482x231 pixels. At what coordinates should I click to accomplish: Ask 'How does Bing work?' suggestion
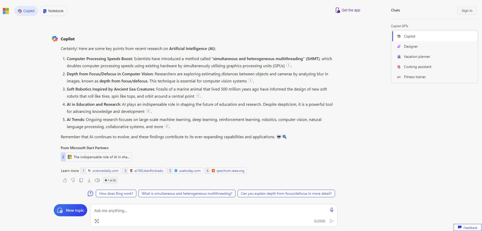click(116, 193)
